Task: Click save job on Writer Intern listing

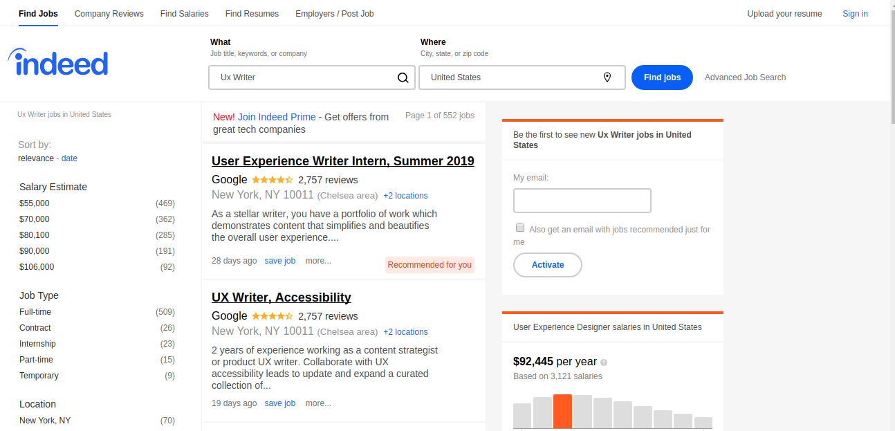Action: click(x=280, y=261)
